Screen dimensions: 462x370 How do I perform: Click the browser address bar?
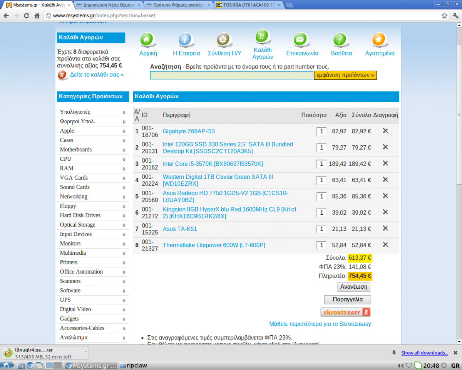click(246, 16)
